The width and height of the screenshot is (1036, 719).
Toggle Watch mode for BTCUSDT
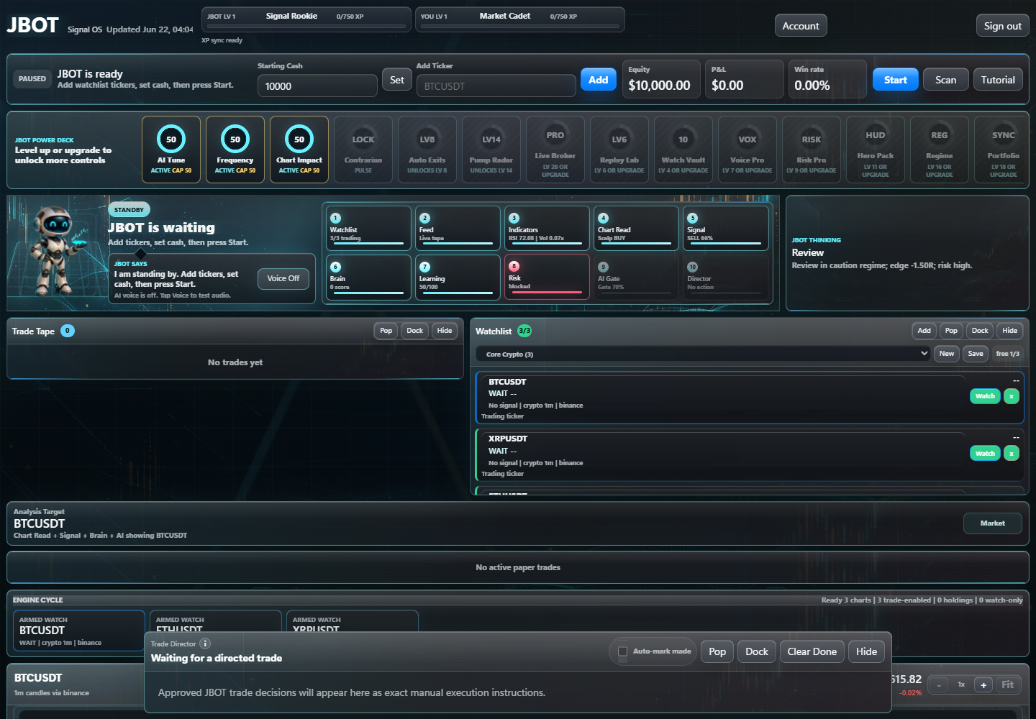point(985,396)
